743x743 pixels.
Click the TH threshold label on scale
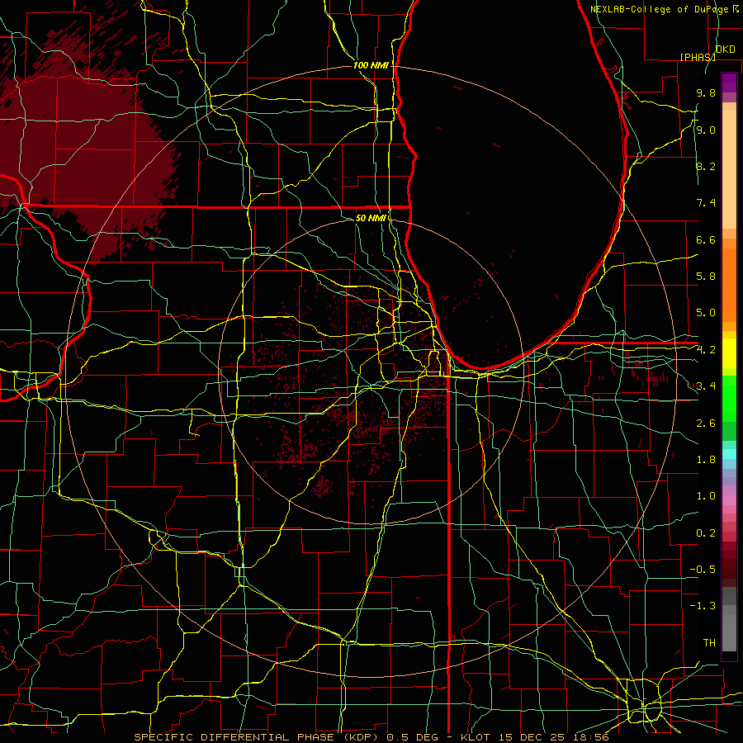click(x=709, y=642)
